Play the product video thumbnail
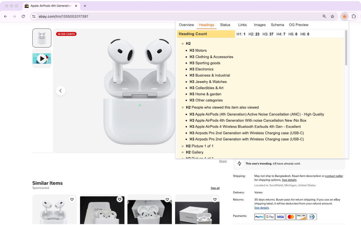The width and height of the screenshot is (361, 225). click(x=42, y=58)
